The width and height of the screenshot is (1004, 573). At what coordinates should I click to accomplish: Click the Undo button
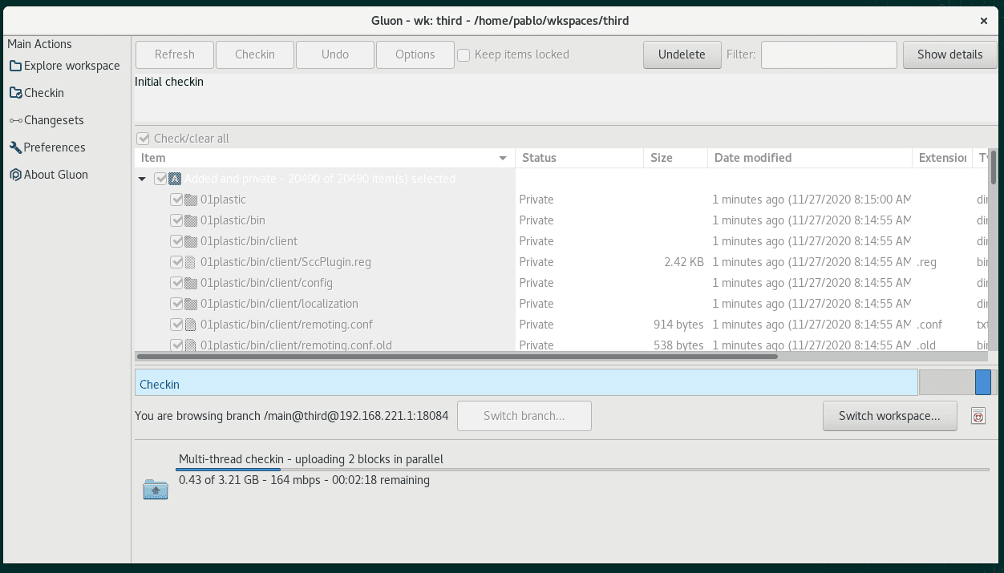tap(335, 54)
